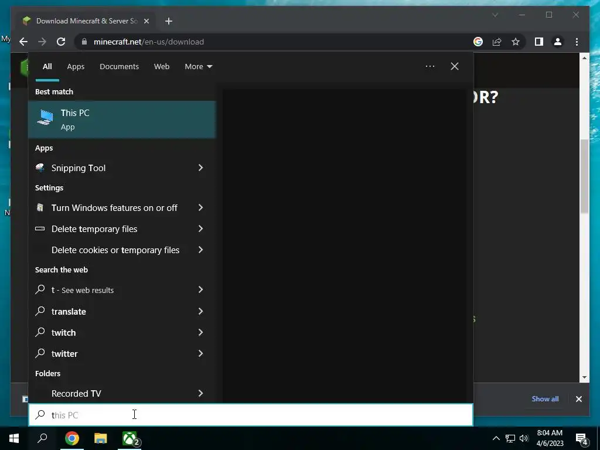This screenshot has width=600, height=450.
Task: Select the translate web suggestion
Action: pos(122,311)
